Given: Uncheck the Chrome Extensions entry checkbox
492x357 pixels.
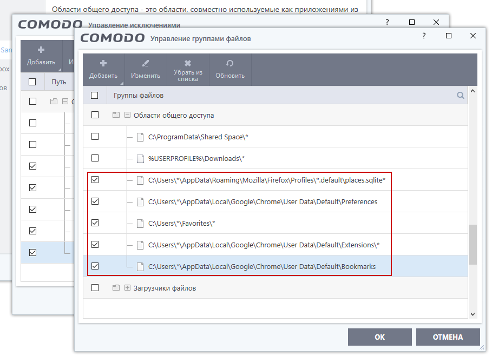Looking at the screenshot, I should click(95, 245).
